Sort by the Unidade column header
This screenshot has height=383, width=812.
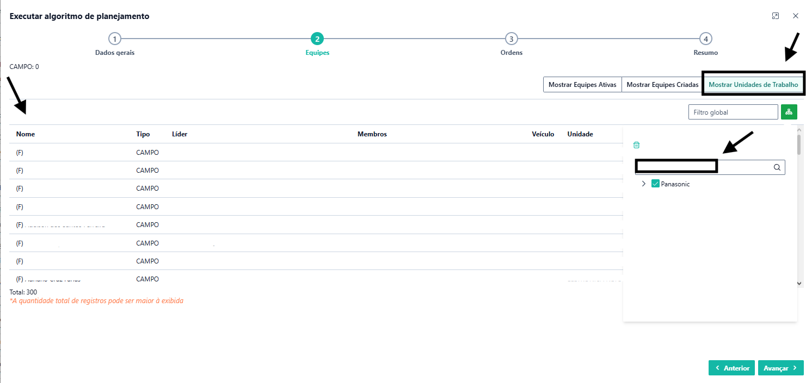(x=580, y=134)
